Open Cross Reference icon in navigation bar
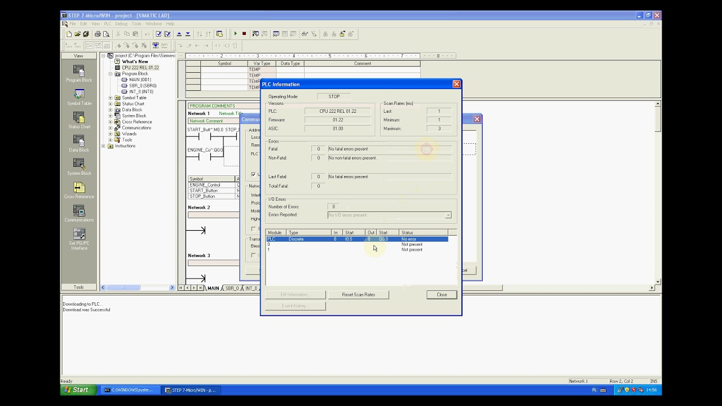Viewport: 722px width, 406px height. coord(78,190)
